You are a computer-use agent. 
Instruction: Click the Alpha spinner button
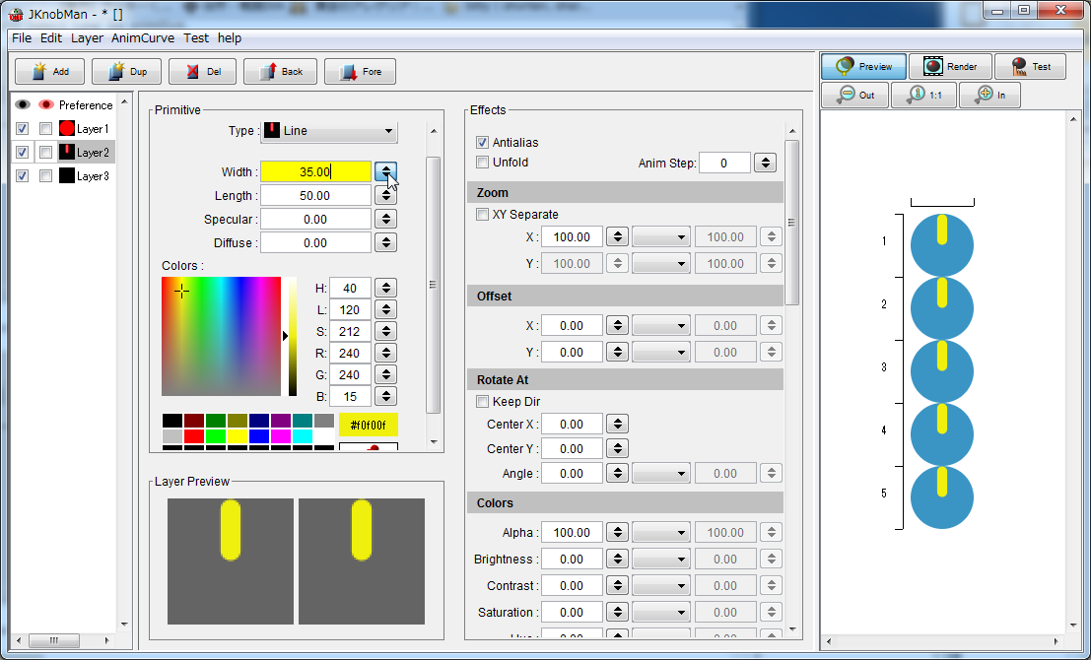[x=617, y=533]
